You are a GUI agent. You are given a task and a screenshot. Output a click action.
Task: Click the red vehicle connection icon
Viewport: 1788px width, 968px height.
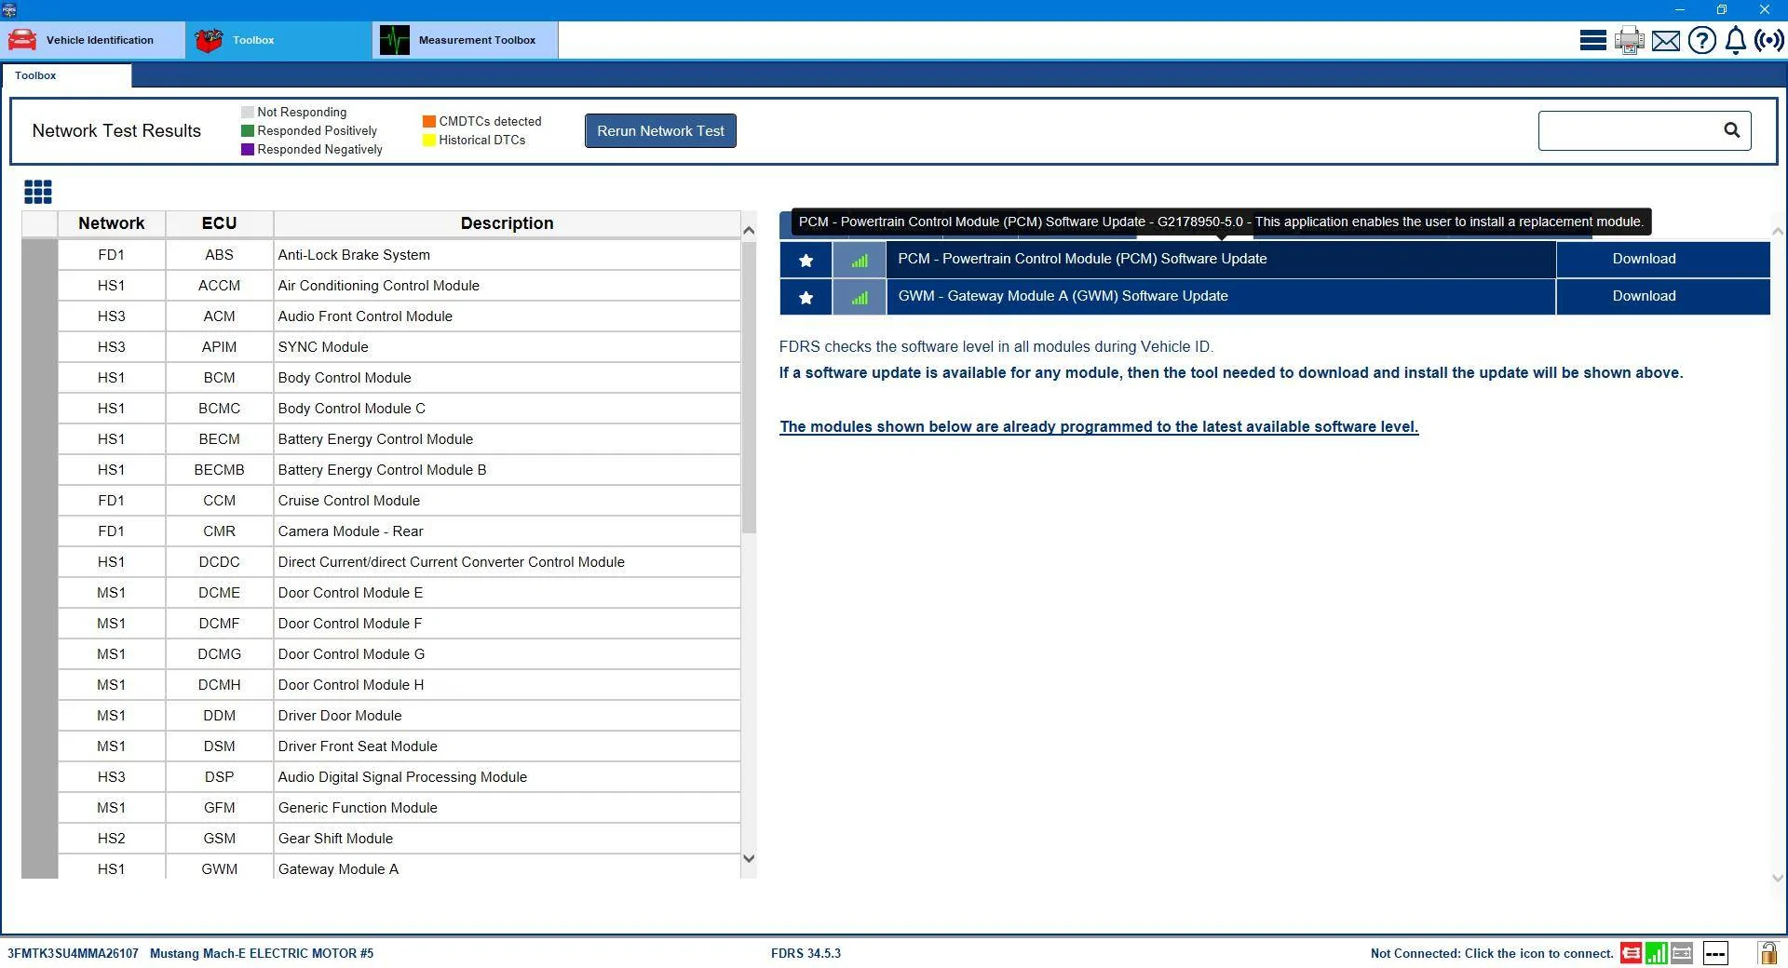coord(1631,953)
